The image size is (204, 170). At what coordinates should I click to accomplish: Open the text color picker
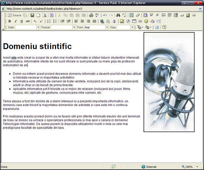140,27
